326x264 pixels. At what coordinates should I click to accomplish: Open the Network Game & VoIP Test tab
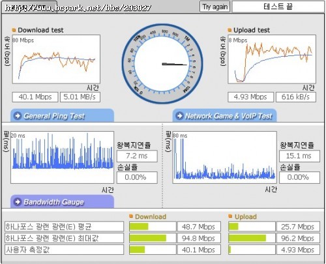[x=224, y=115]
